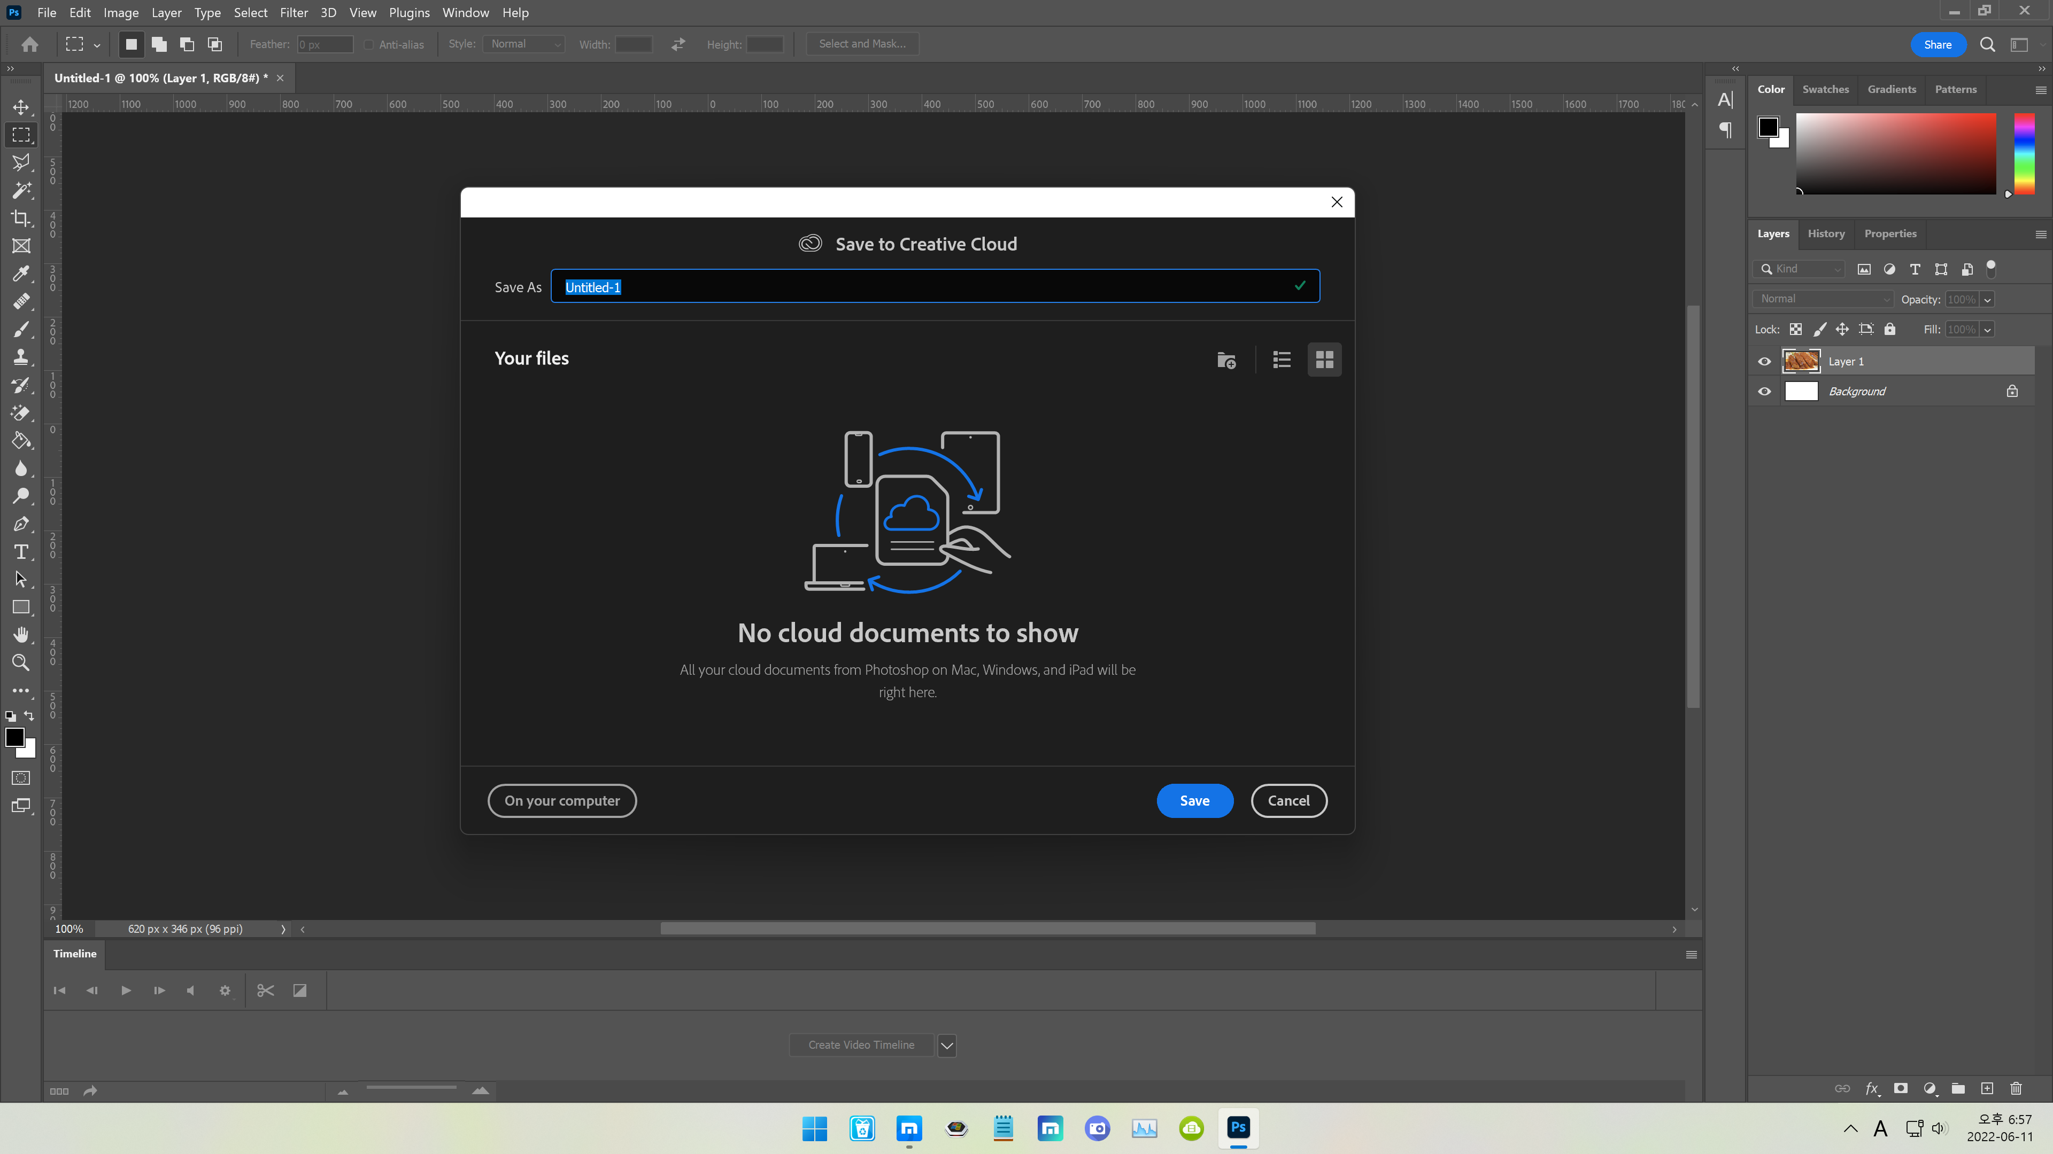Screen dimensions: 2053x1154
Task: Open the Window menu
Action: 466,13
